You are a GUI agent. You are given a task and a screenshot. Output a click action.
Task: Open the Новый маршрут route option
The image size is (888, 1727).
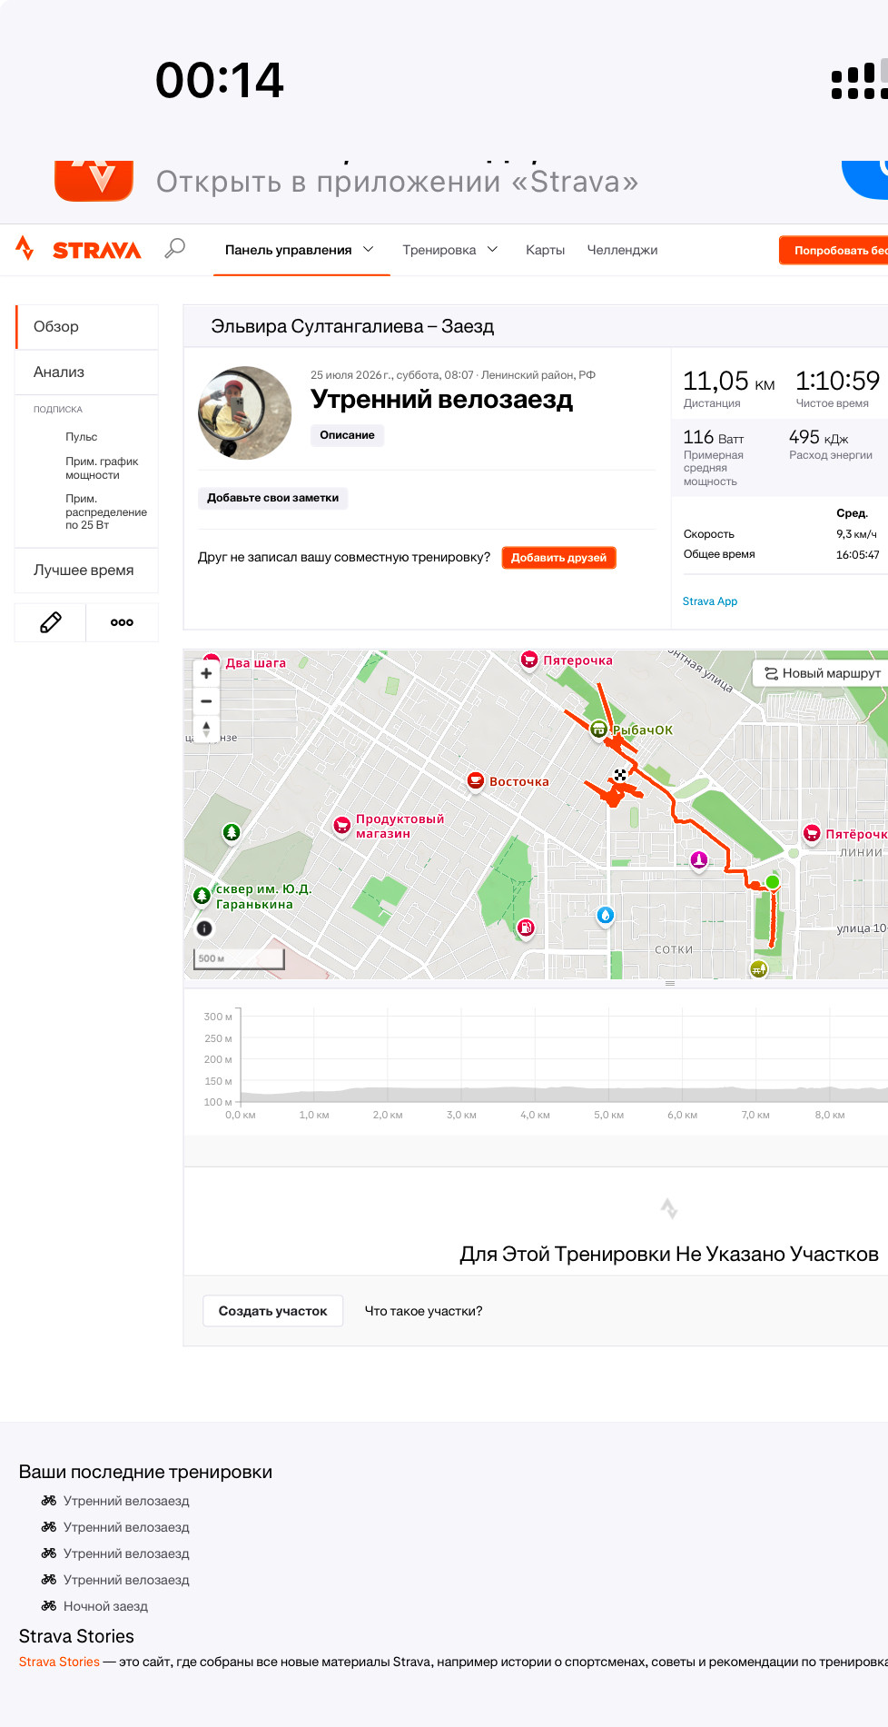point(822,673)
